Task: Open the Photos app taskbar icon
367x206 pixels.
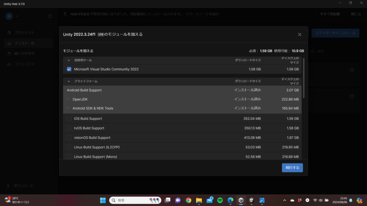Action: click(x=262, y=200)
